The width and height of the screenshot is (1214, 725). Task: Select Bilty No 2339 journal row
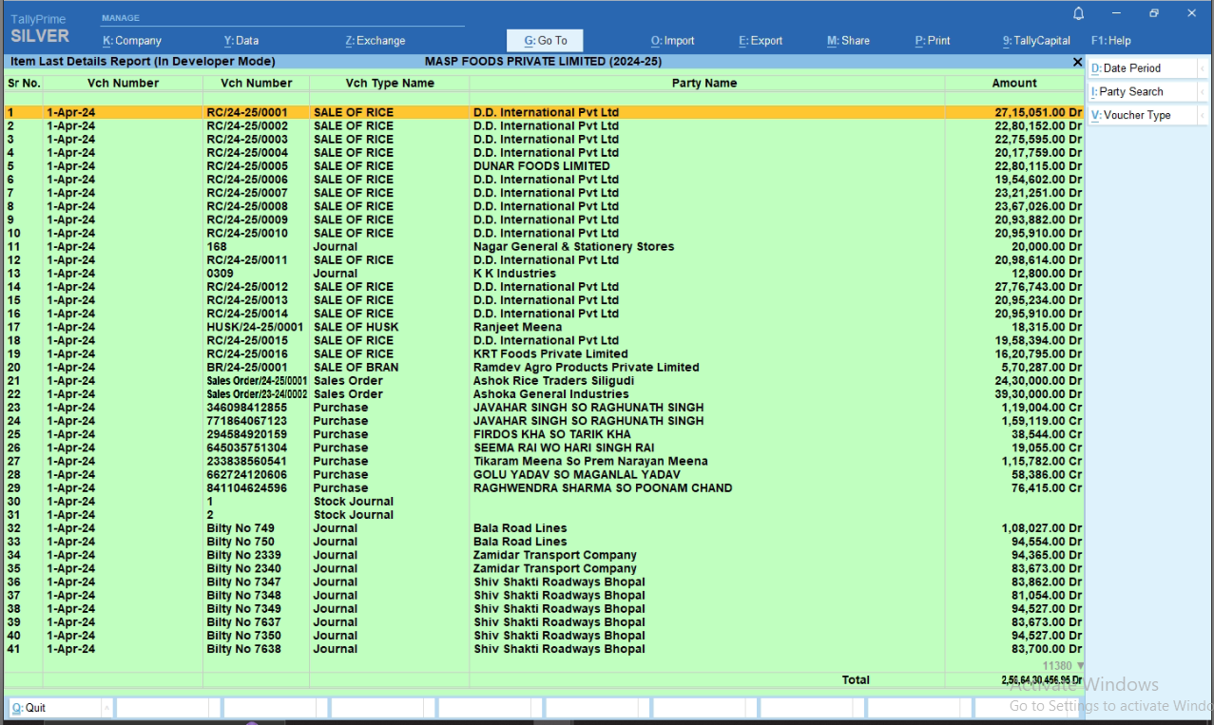coord(544,555)
